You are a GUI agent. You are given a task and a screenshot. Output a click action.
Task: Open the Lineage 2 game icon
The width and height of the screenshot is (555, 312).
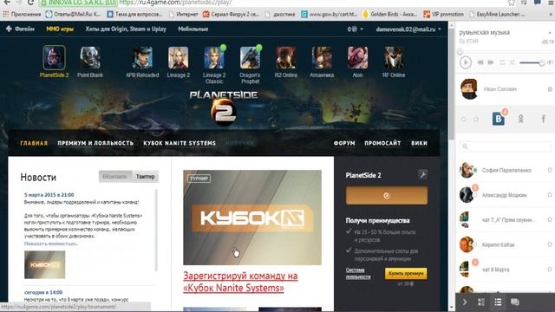coord(179,58)
